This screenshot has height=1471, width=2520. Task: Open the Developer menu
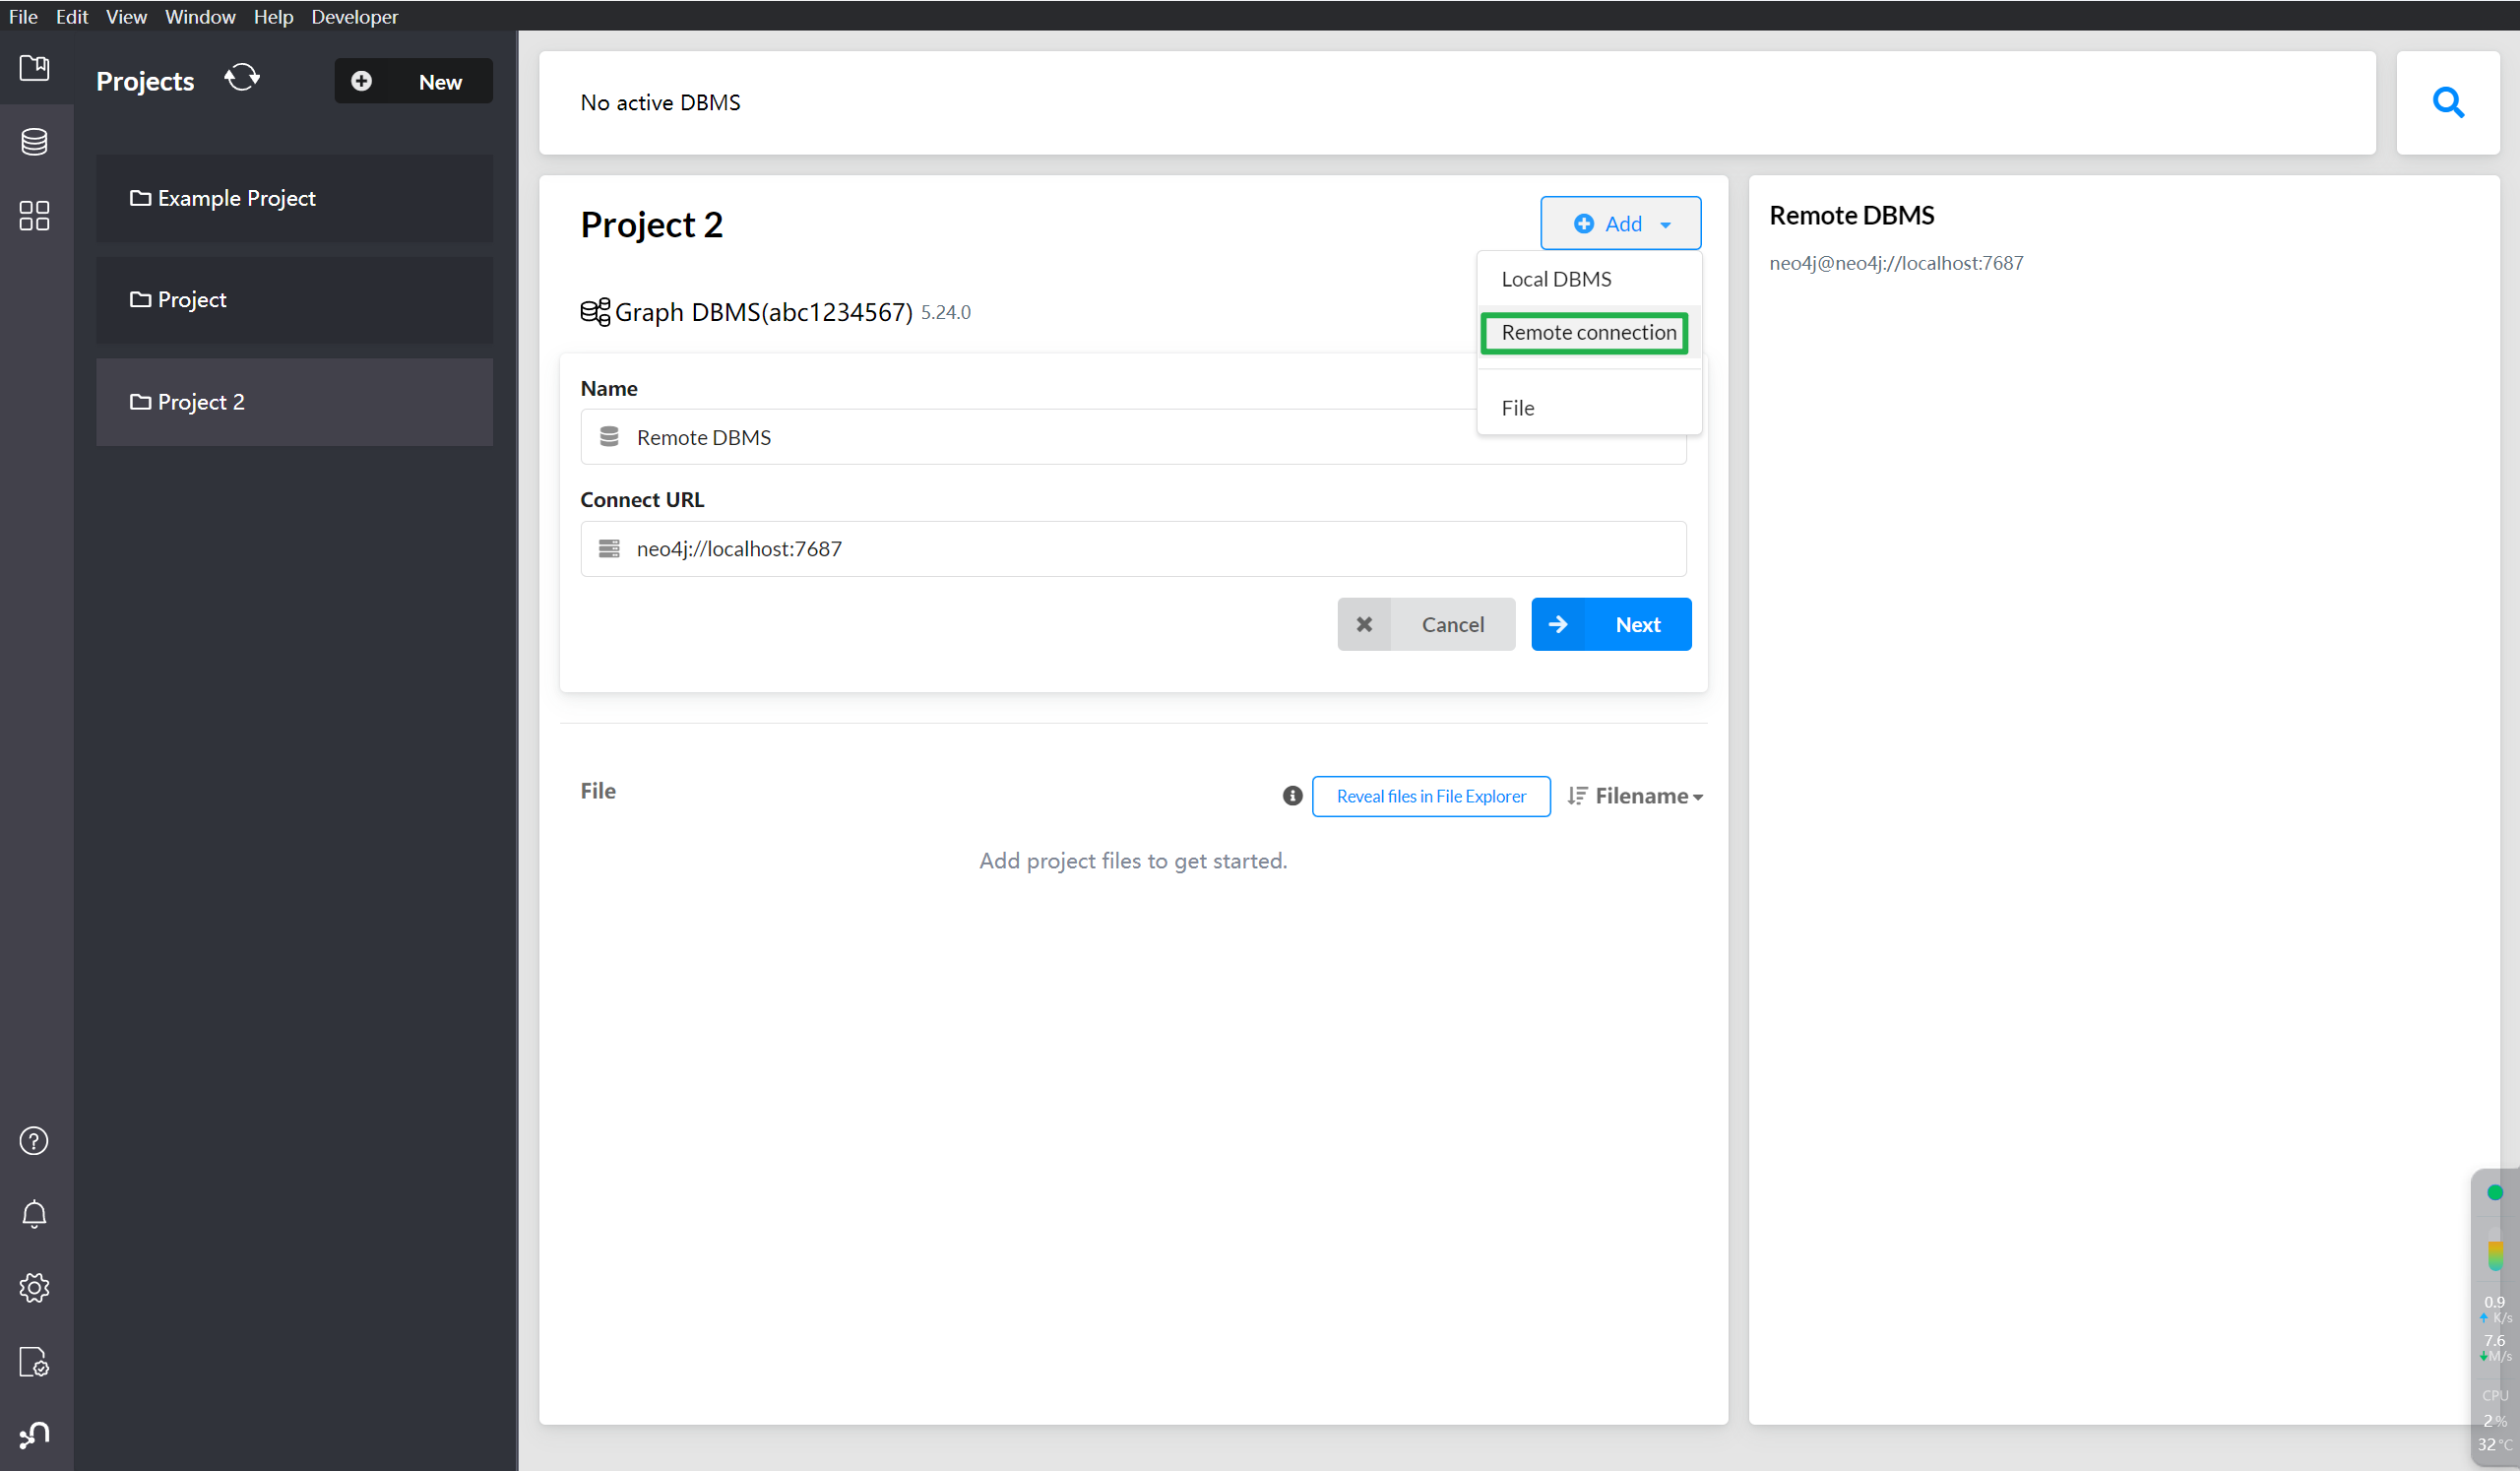[354, 16]
